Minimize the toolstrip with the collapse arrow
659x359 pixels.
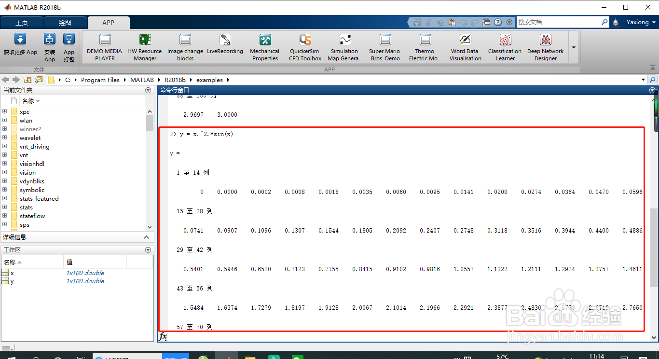click(x=653, y=67)
